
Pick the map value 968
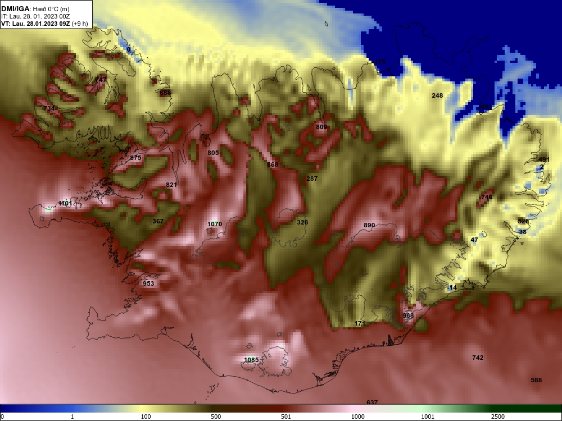point(408,315)
